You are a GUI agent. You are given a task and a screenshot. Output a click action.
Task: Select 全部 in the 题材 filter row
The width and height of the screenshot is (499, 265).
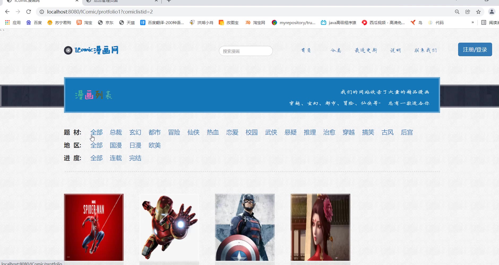(x=96, y=132)
